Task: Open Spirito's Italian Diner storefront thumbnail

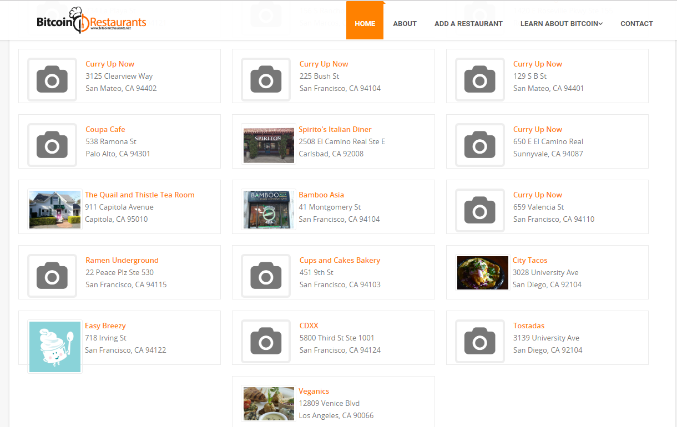Action: [x=269, y=144]
